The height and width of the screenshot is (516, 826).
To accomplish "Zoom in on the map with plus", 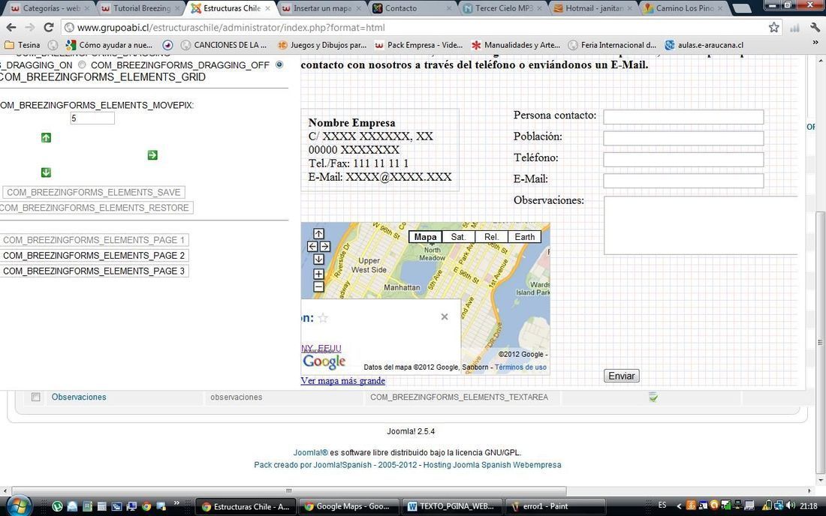I will (x=318, y=274).
